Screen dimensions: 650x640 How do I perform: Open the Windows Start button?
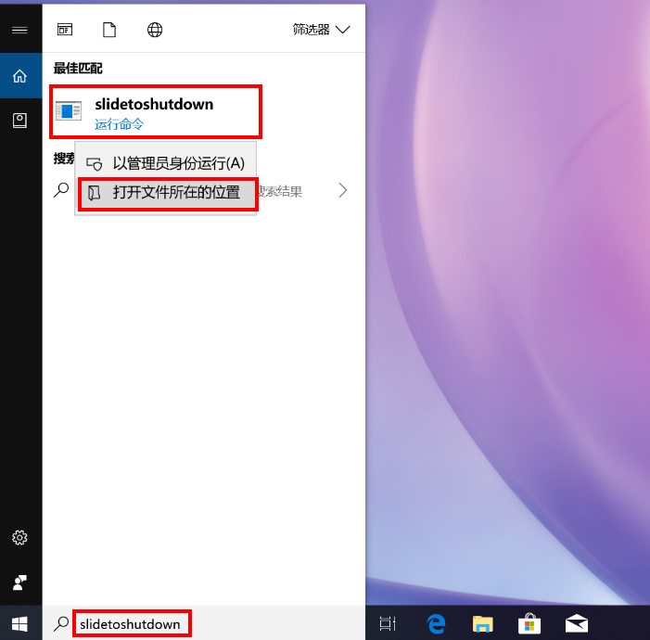point(19,623)
